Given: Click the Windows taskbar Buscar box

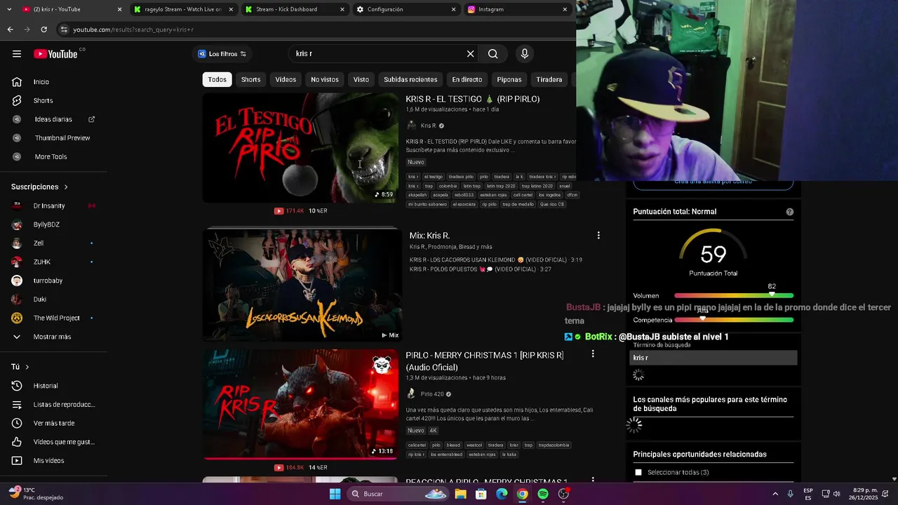Looking at the screenshot, I should click(x=397, y=494).
